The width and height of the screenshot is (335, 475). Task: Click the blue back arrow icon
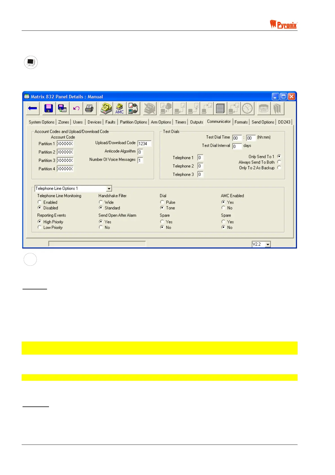[33, 109]
